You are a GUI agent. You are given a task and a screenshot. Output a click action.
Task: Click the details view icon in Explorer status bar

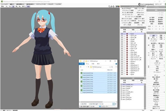(x=114, y=104)
